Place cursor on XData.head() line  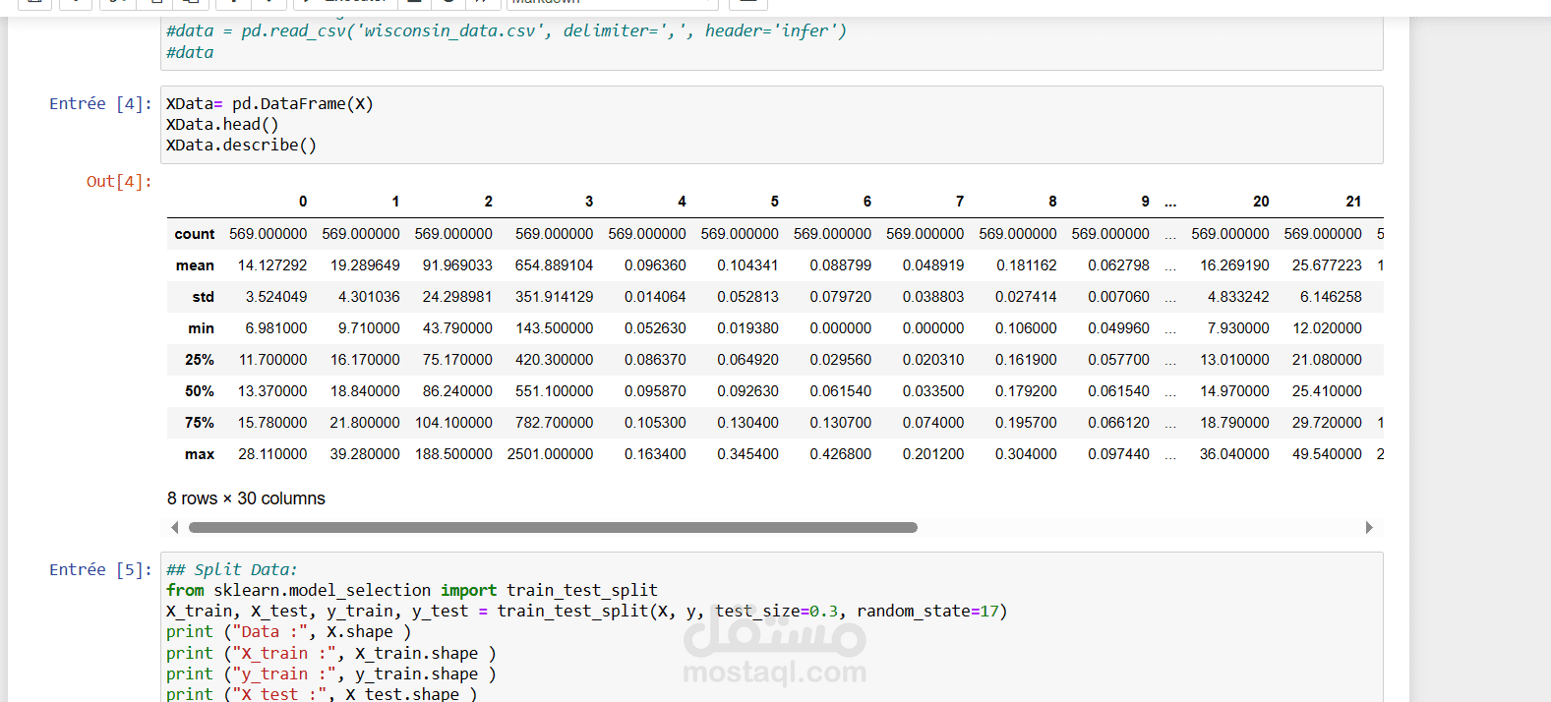click(222, 125)
